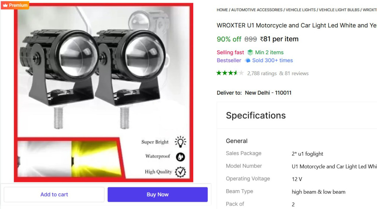Open AUTOMOTIVE ACCESSORIES breadcrumb

pyautogui.click(x=257, y=10)
